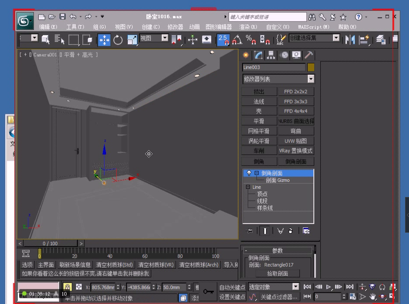Toggle window/crossing selection mode
This screenshot has width=409, height=304.
pyautogui.click(x=87, y=40)
